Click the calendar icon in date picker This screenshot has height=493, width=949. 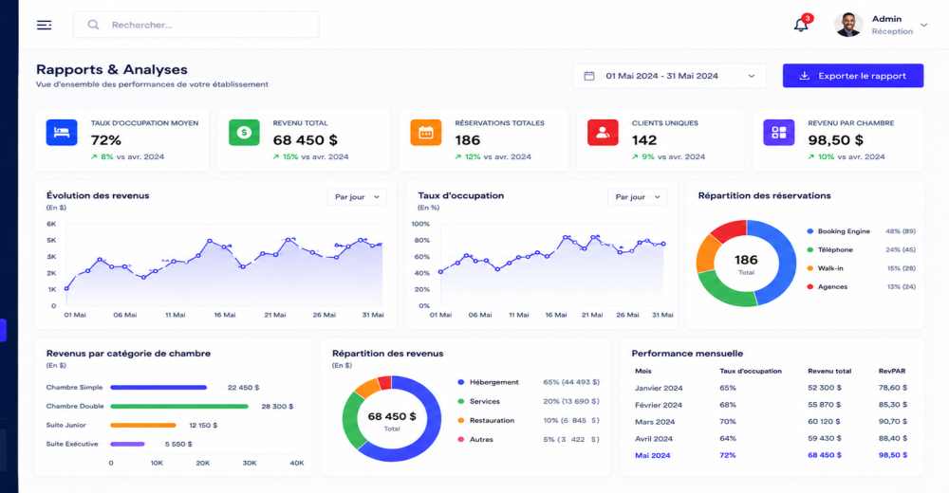tap(589, 76)
